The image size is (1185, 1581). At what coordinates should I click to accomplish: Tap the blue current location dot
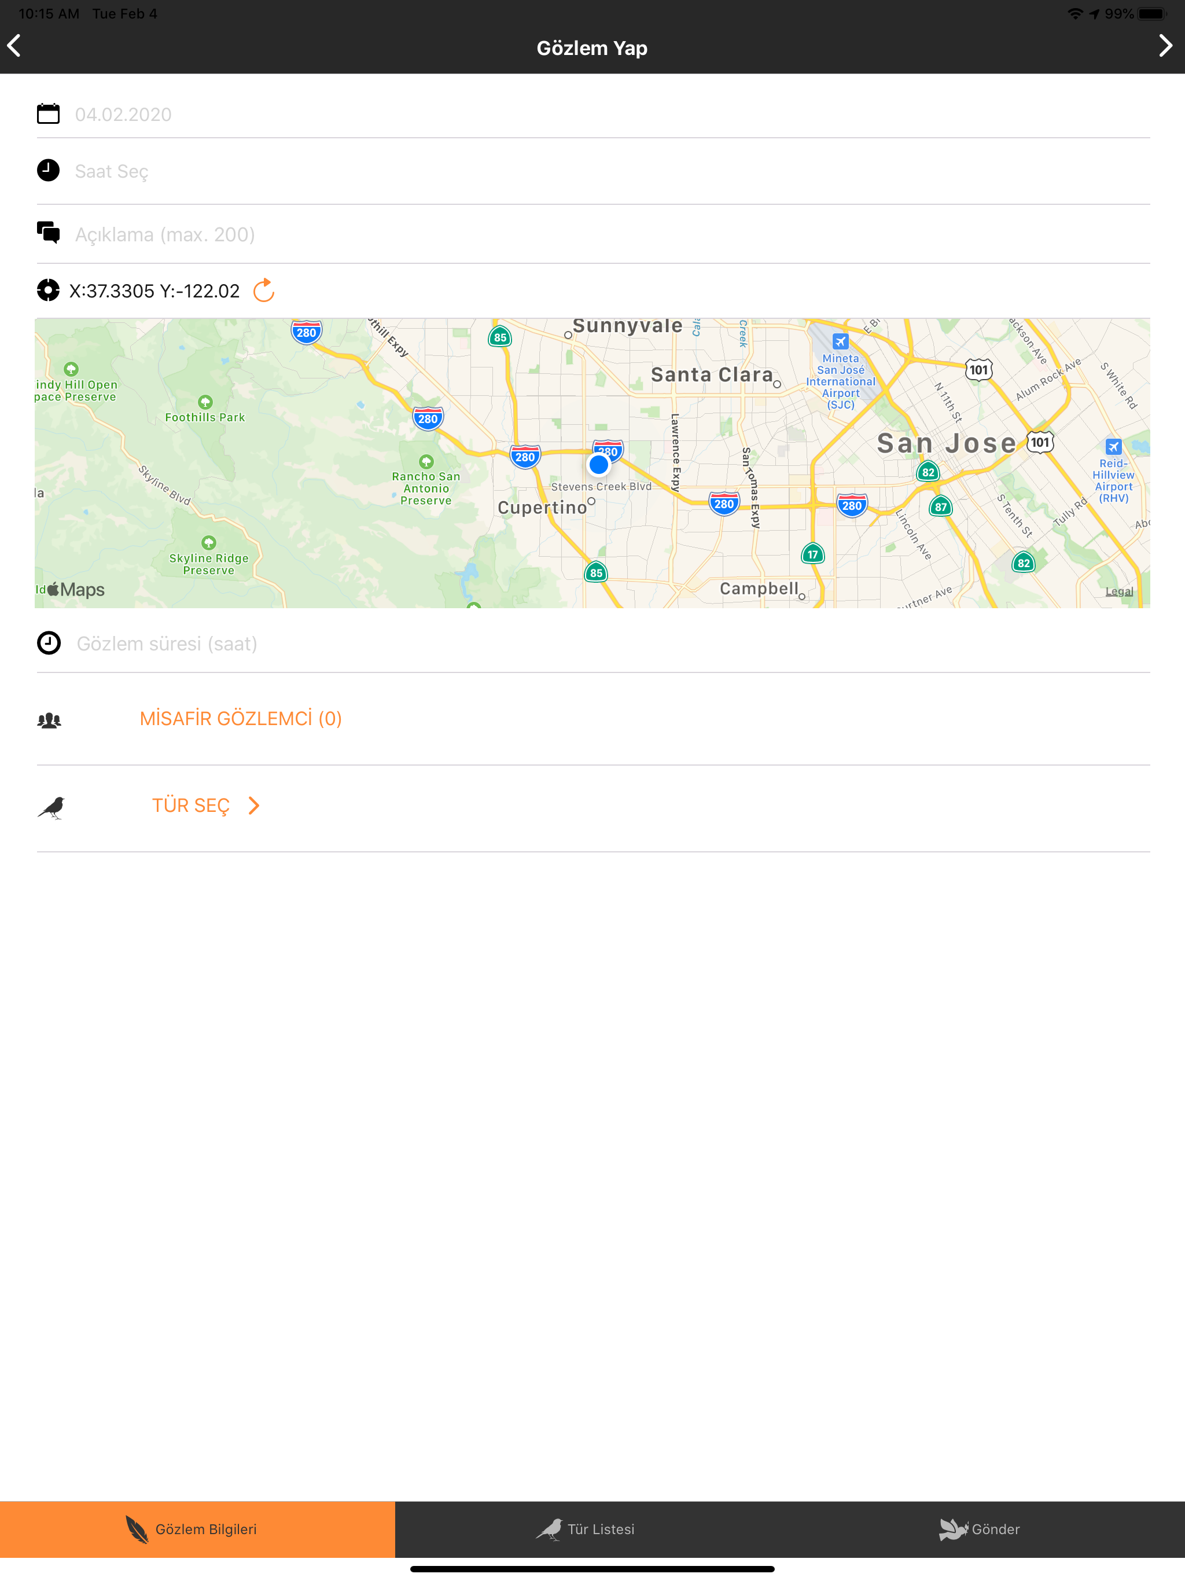point(598,465)
